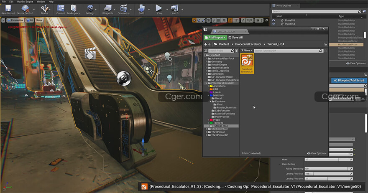Click the Blueprint/Add Script button

pyautogui.click(x=349, y=81)
